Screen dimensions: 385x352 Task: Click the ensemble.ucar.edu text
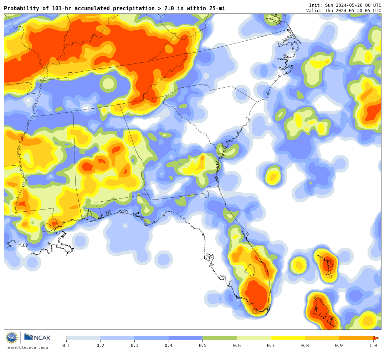[x=28, y=347]
